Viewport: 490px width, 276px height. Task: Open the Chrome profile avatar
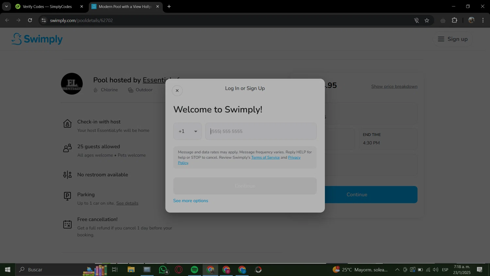coord(471,20)
